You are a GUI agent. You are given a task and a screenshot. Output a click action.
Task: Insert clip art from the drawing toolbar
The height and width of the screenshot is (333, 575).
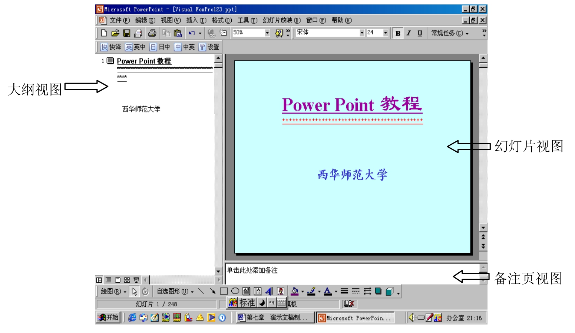tap(281, 291)
